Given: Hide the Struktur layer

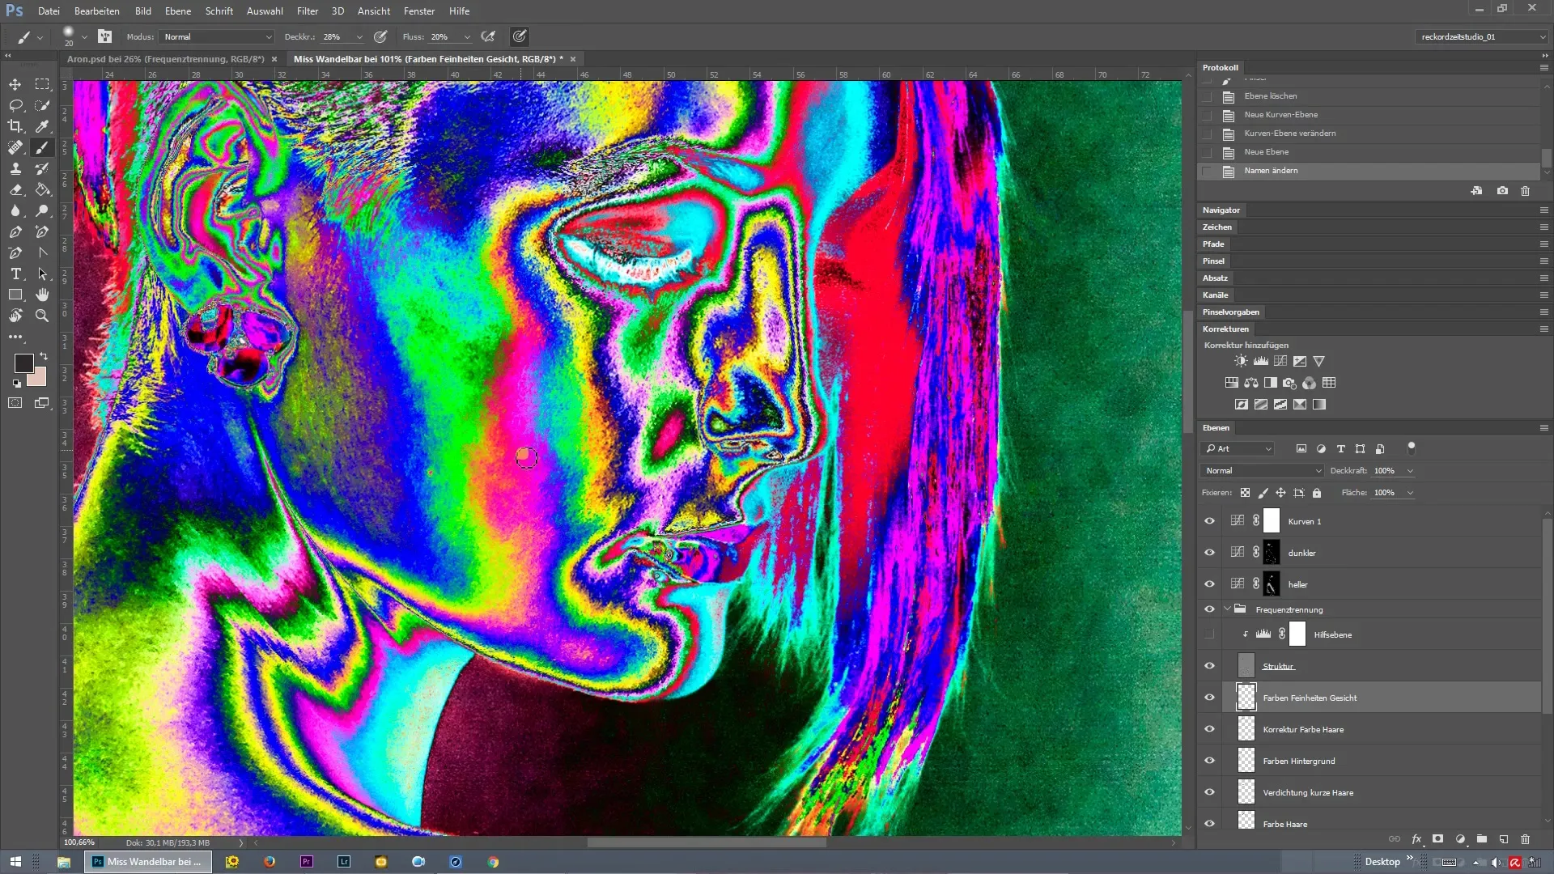Looking at the screenshot, I should [x=1209, y=666].
